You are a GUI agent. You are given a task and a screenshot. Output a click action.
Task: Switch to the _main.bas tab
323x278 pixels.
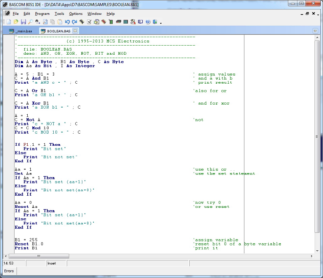coord(21,31)
